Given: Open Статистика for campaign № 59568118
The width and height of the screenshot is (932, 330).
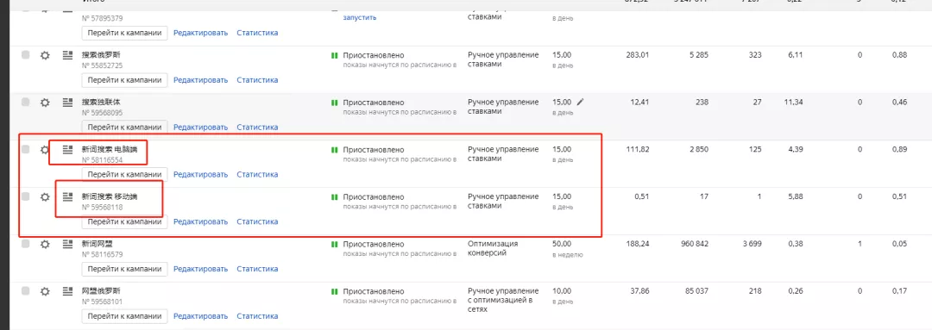Looking at the screenshot, I should coord(257,221).
